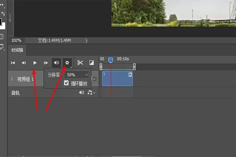This screenshot has height=157, width=236.
Task: Toggle the 循环播放 loop playback checkbox
Action: click(x=66, y=83)
